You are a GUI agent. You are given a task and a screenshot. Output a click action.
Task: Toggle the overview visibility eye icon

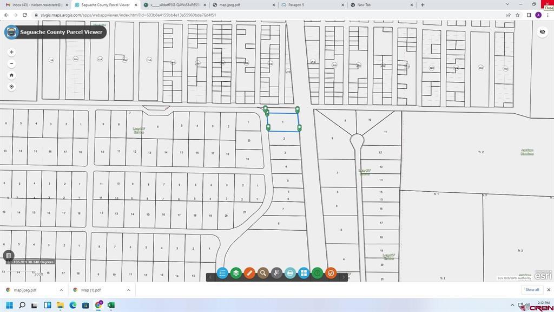point(542,32)
